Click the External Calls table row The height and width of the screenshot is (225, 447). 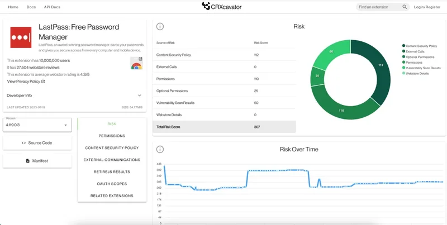click(225, 67)
